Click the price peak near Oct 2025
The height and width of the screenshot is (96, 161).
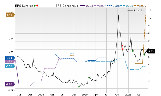(x=118, y=15)
